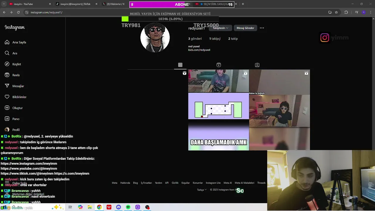Open Task View on the taskbar
The image size is (375, 211).
70,207
